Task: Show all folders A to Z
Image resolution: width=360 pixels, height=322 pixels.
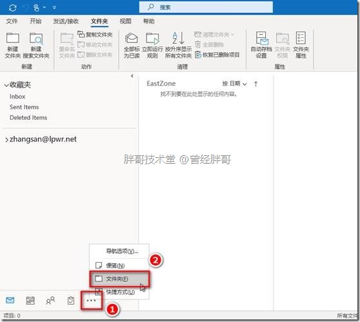Action: pos(179,45)
